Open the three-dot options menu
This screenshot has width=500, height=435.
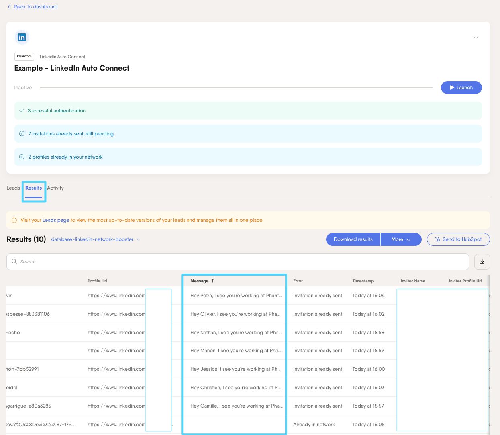[x=476, y=37]
